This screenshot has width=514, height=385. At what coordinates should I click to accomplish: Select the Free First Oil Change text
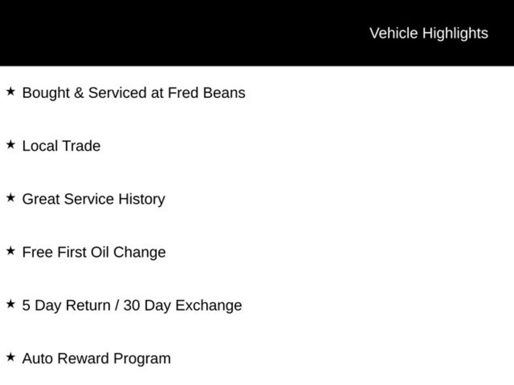pos(94,252)
